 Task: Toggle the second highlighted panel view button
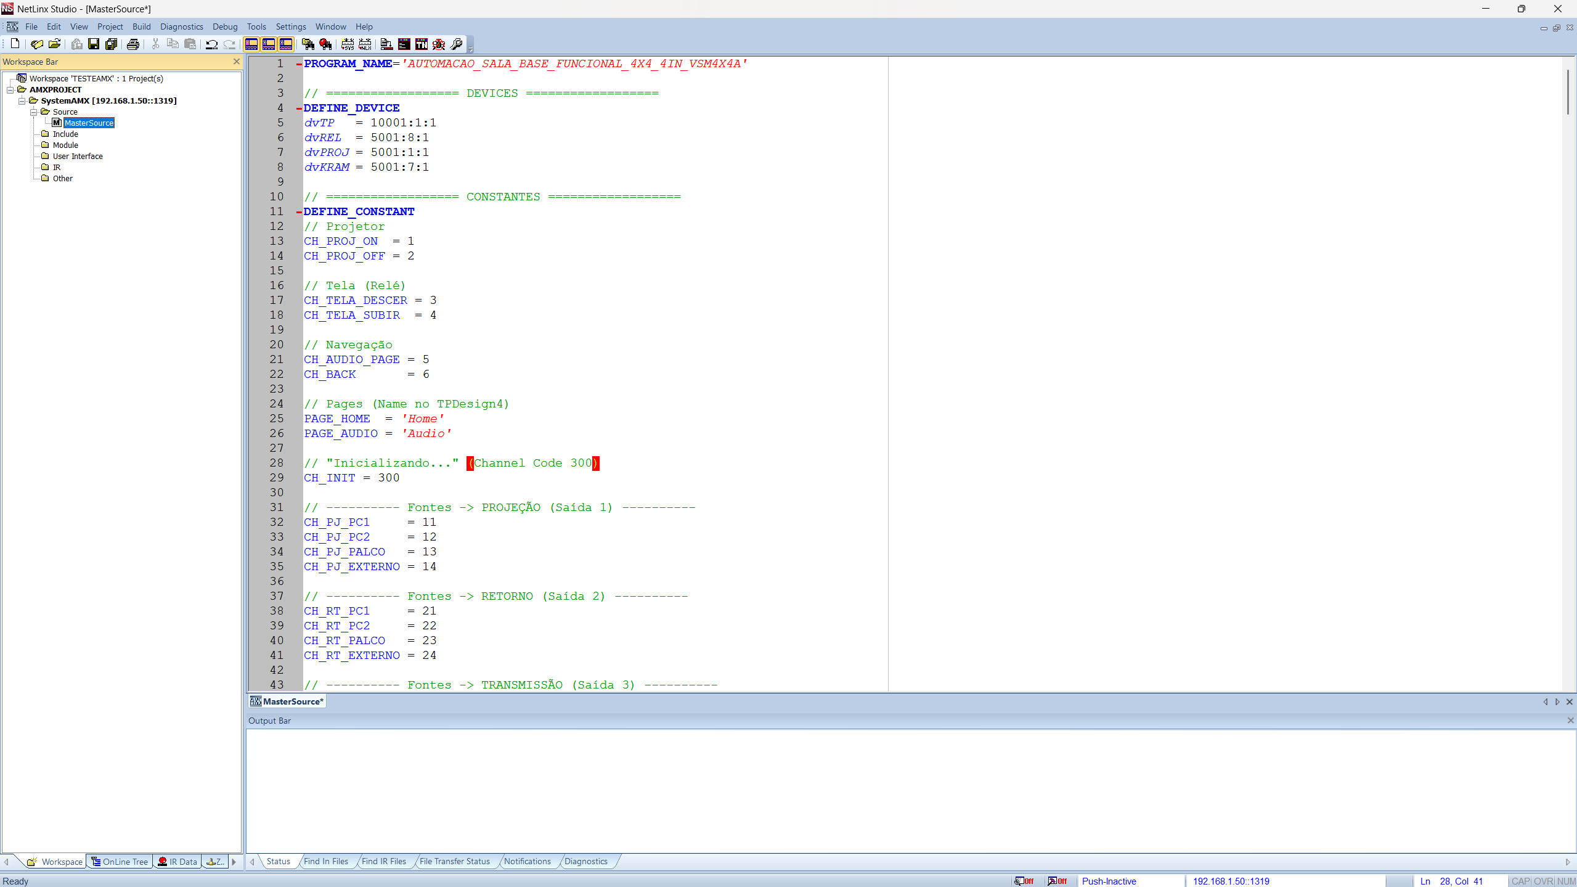click(x=269, y=44)
